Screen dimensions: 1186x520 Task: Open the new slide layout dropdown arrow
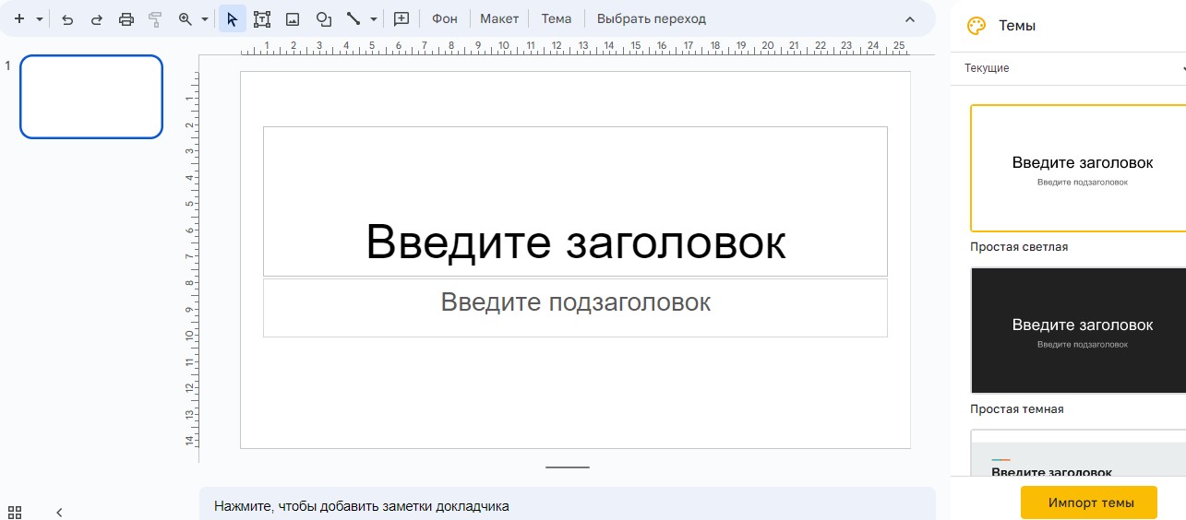tap(39, 18)
